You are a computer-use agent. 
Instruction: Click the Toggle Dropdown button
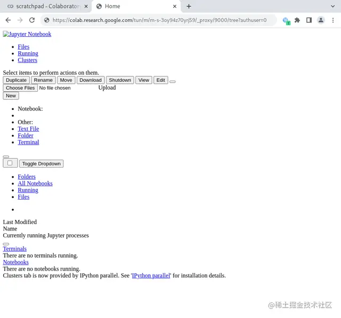point(42,164)
